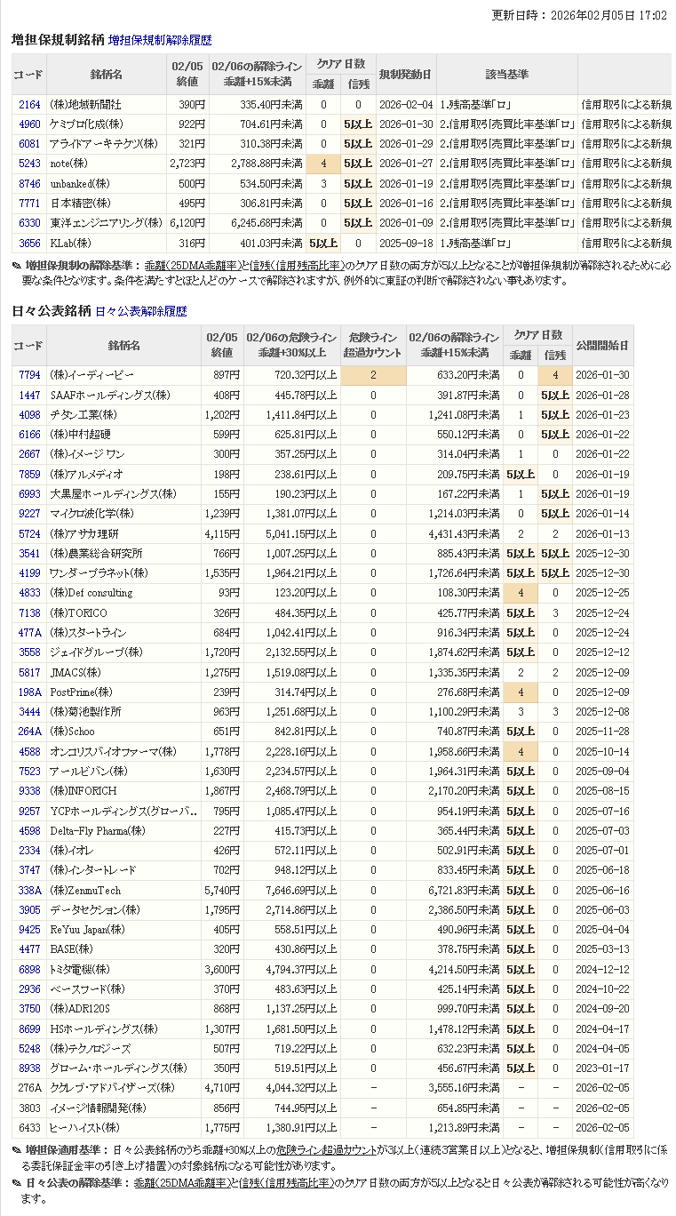
Task: Select stock code 3656 for KLab
Action: [29, 243]
